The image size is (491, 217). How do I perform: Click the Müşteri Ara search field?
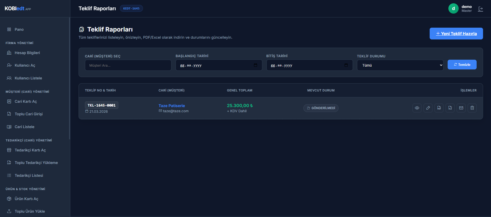click(128, 65)
